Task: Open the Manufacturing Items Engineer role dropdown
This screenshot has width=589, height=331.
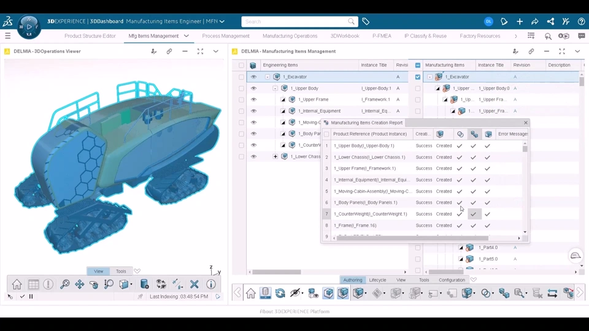Action: click(222, 21)
